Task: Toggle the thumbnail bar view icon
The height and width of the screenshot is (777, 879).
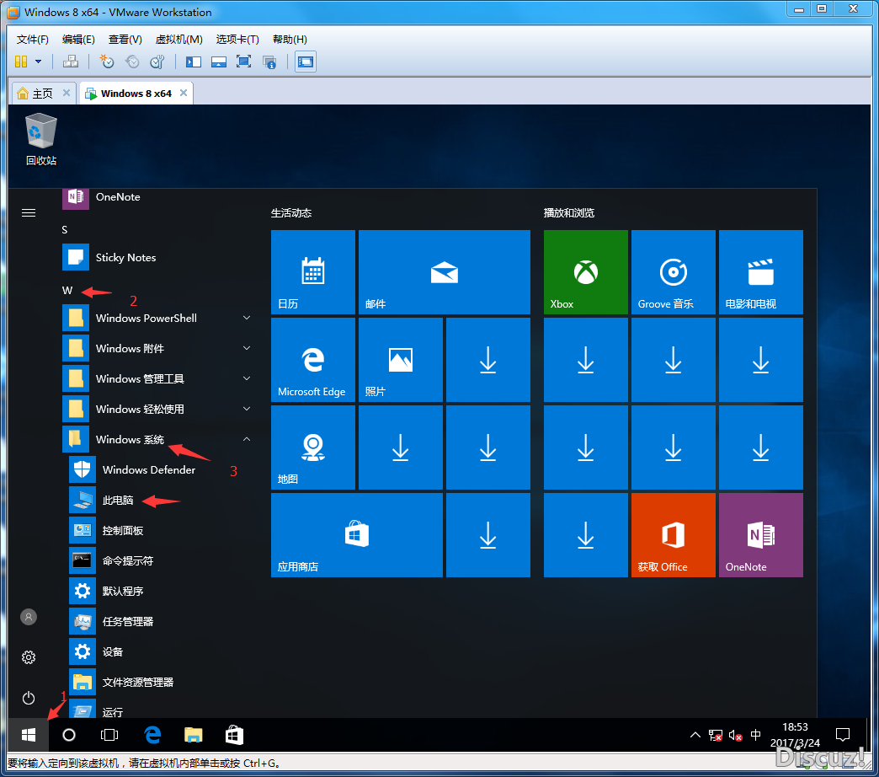Action: pyautogui.click(x=219, y=62)
